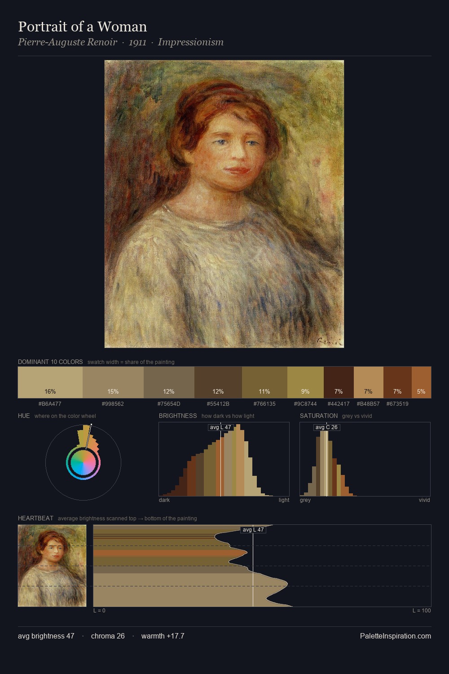Open the PaletteInspiration.com link
Image resolution: width=449 pixels, height=674 pixels.
[x=396, y=636]
